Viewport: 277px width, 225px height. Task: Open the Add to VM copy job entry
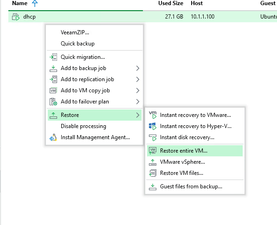tap(95, 90)
